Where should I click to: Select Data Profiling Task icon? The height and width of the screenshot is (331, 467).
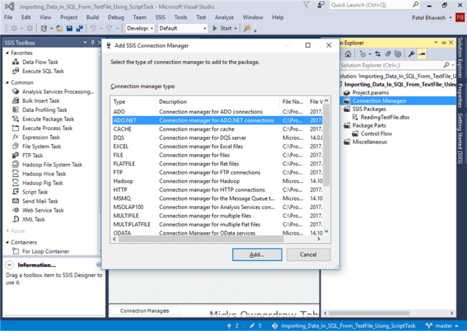coord(16,110)
